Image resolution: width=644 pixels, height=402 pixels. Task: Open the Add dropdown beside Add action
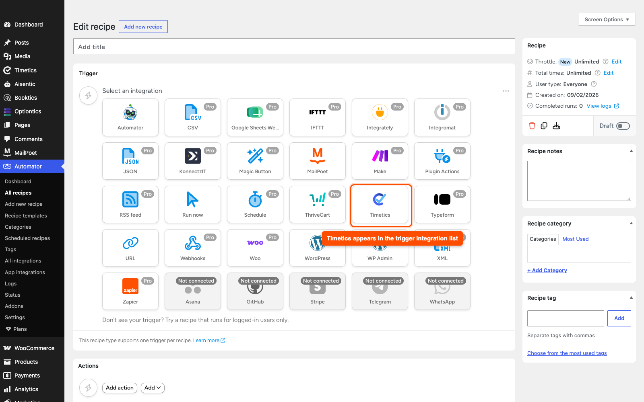[153, 388]
